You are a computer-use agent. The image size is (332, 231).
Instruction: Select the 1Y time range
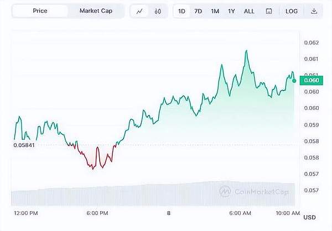point(231,11)
